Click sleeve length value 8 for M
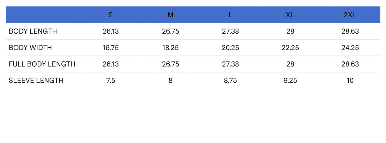 coord(170,80)
